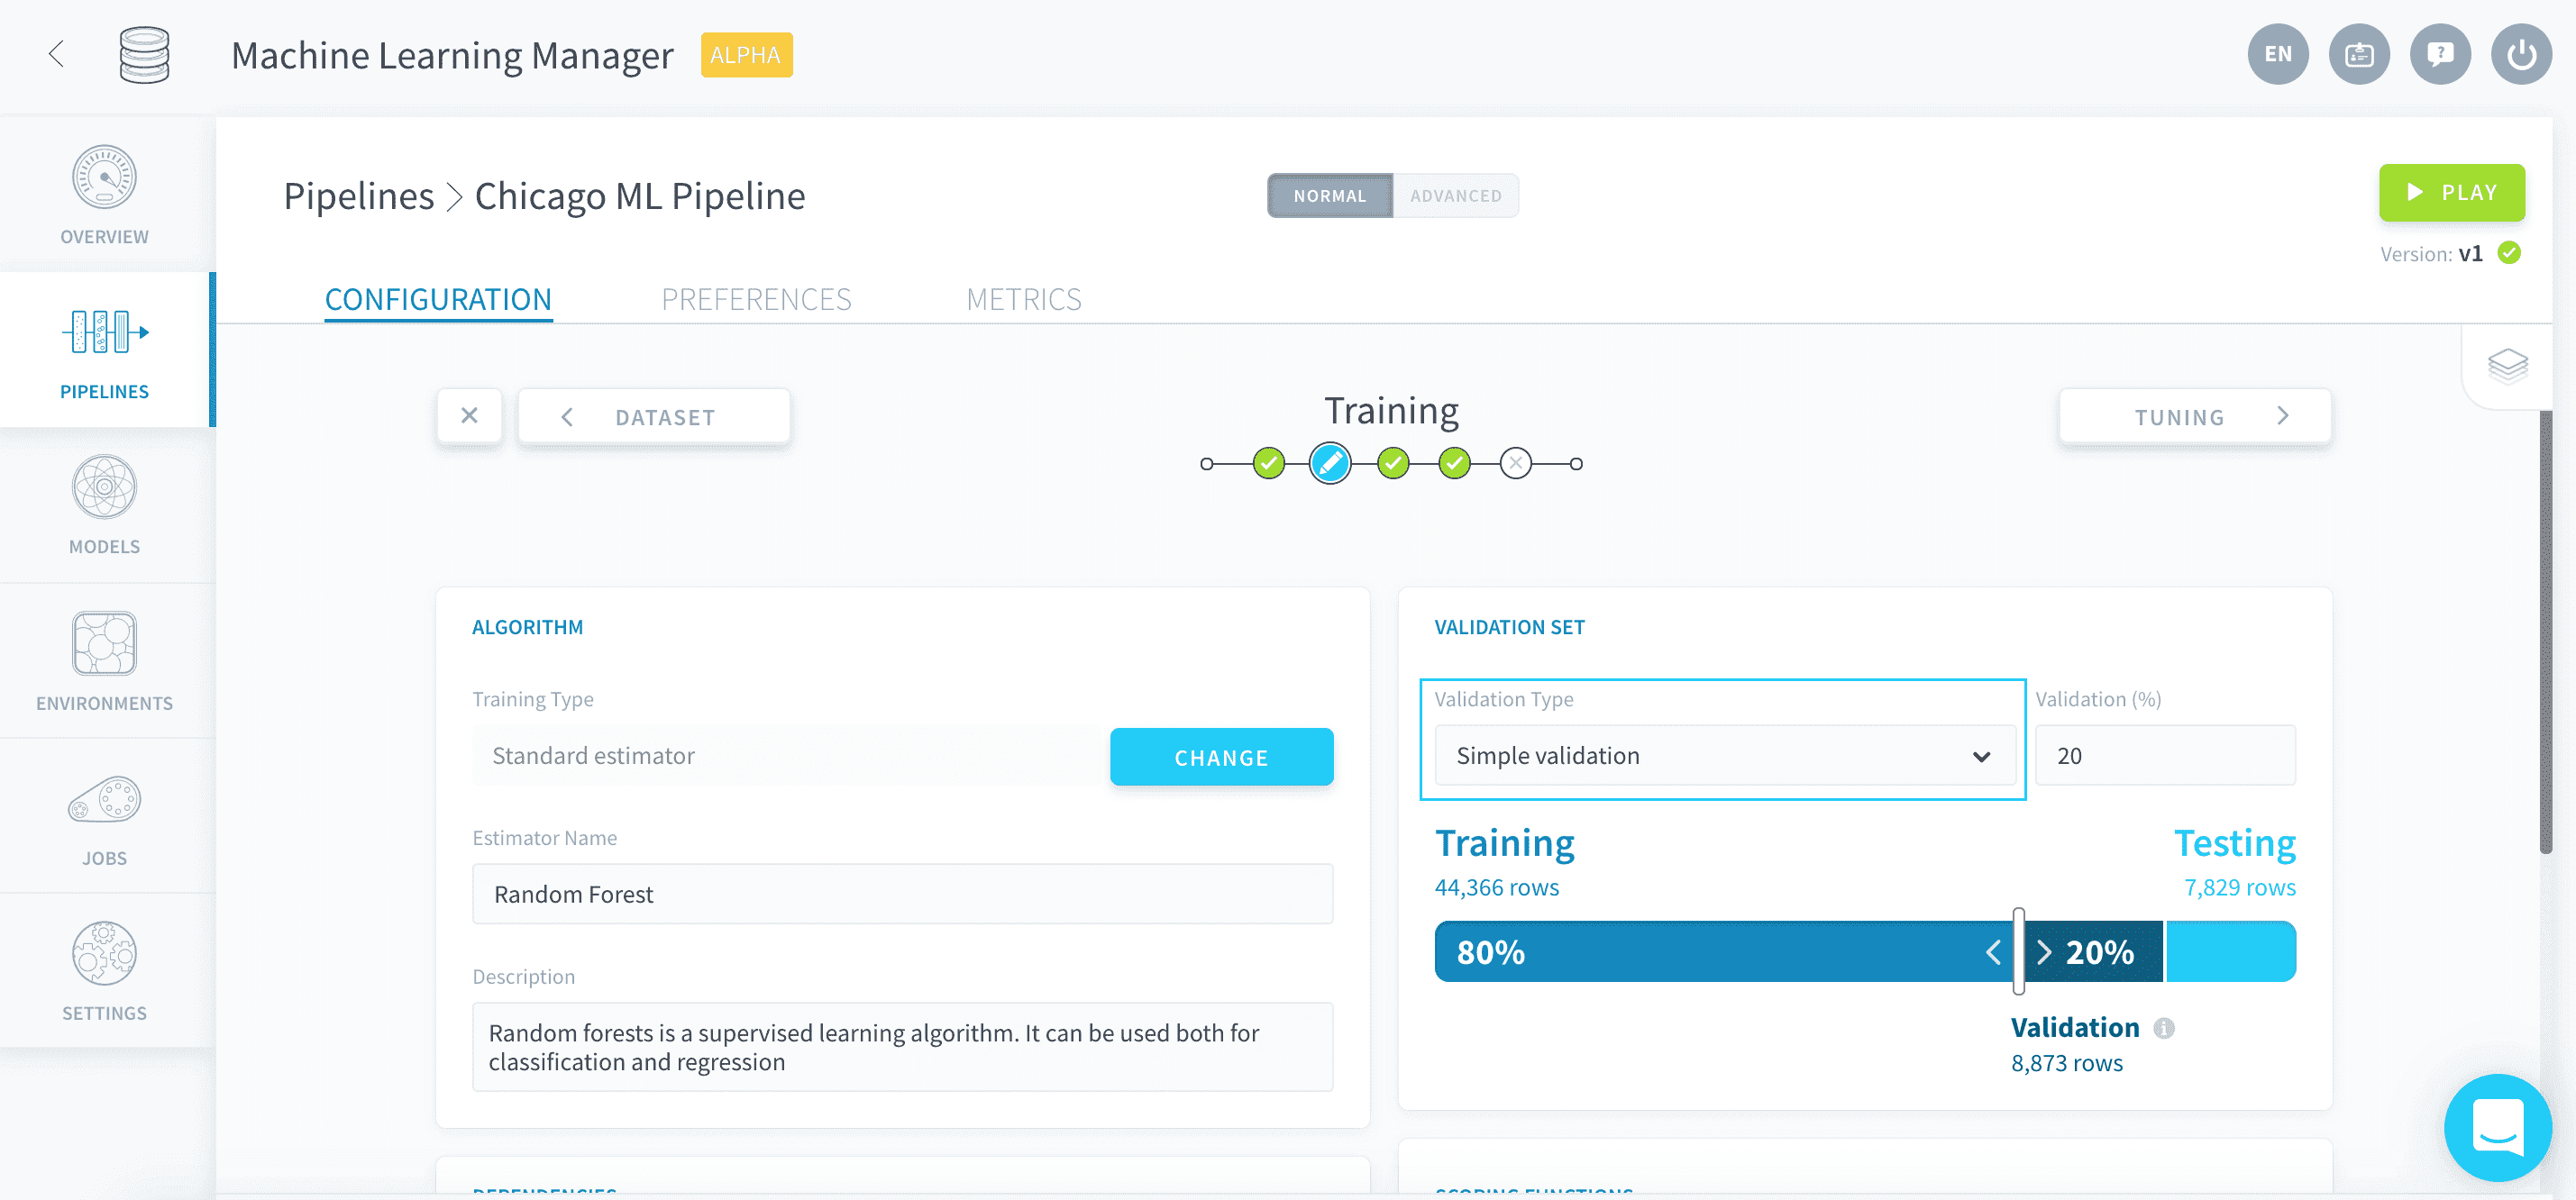The height and width of the screenshot is (1200, 2576).
Task: Click the '8,873 rows' validation count
Action: [2066, 1063]
